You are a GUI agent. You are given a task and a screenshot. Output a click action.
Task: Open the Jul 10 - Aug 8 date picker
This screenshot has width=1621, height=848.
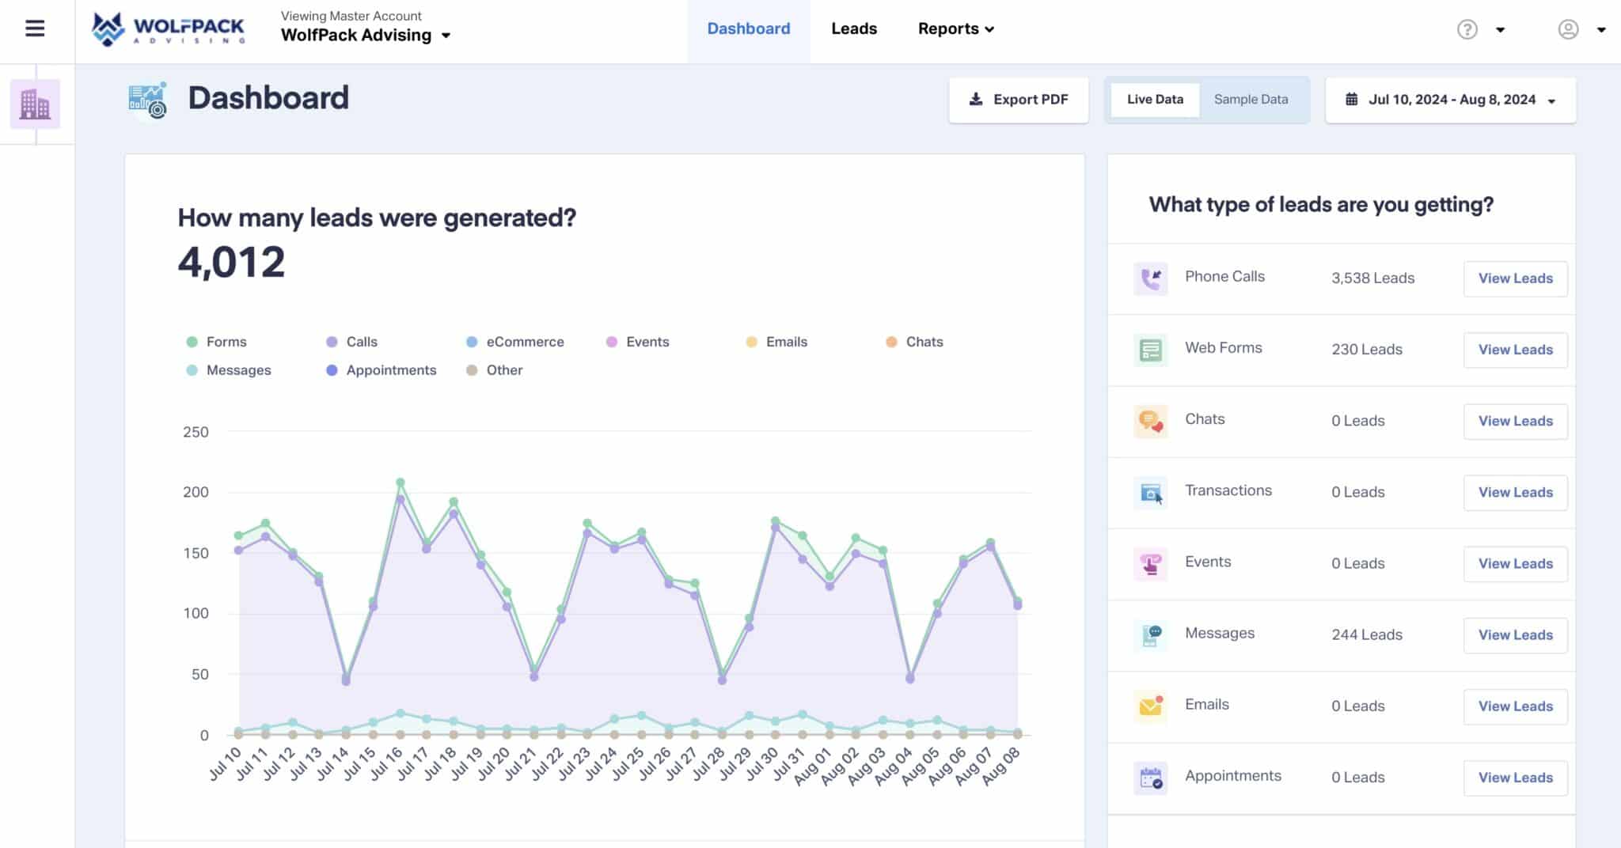[1450, 100]
